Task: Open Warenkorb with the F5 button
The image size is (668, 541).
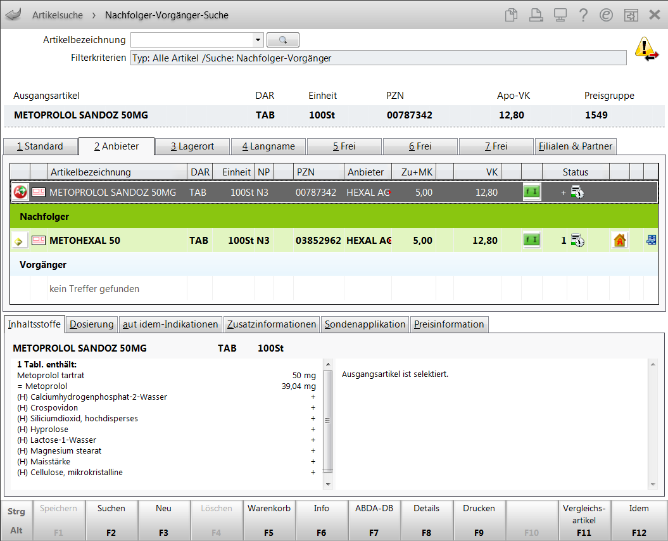Action: pyautogui.click(x=269, y=520)
